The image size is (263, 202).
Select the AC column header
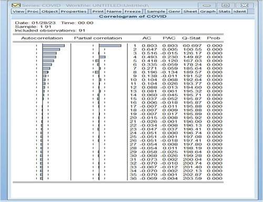[147, 38]
